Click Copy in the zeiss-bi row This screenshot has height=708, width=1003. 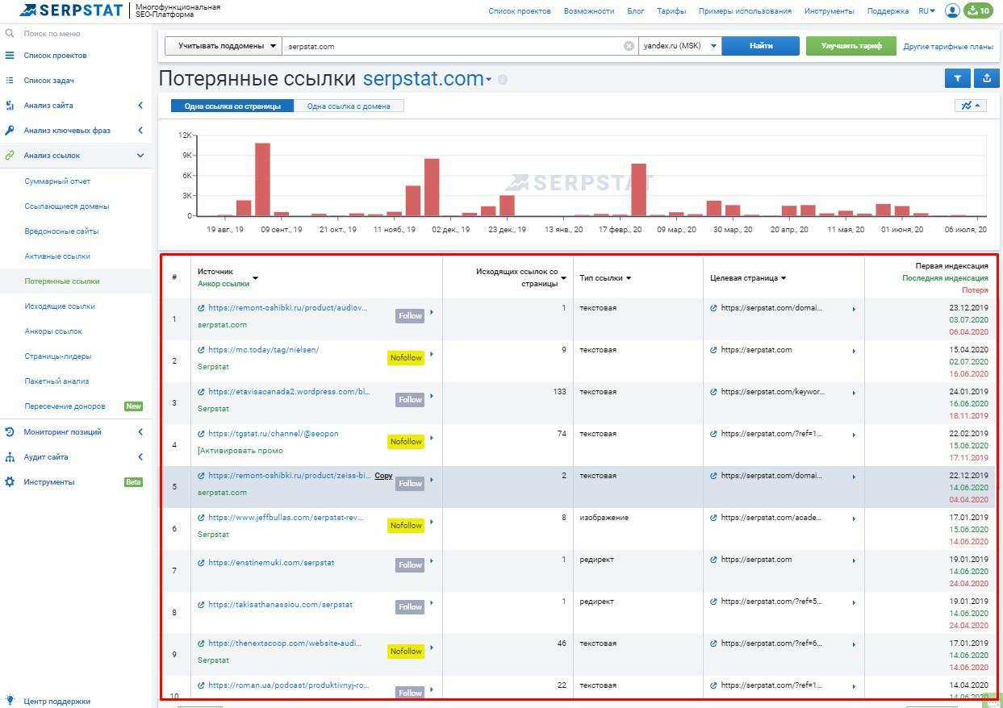coord(383,476)
